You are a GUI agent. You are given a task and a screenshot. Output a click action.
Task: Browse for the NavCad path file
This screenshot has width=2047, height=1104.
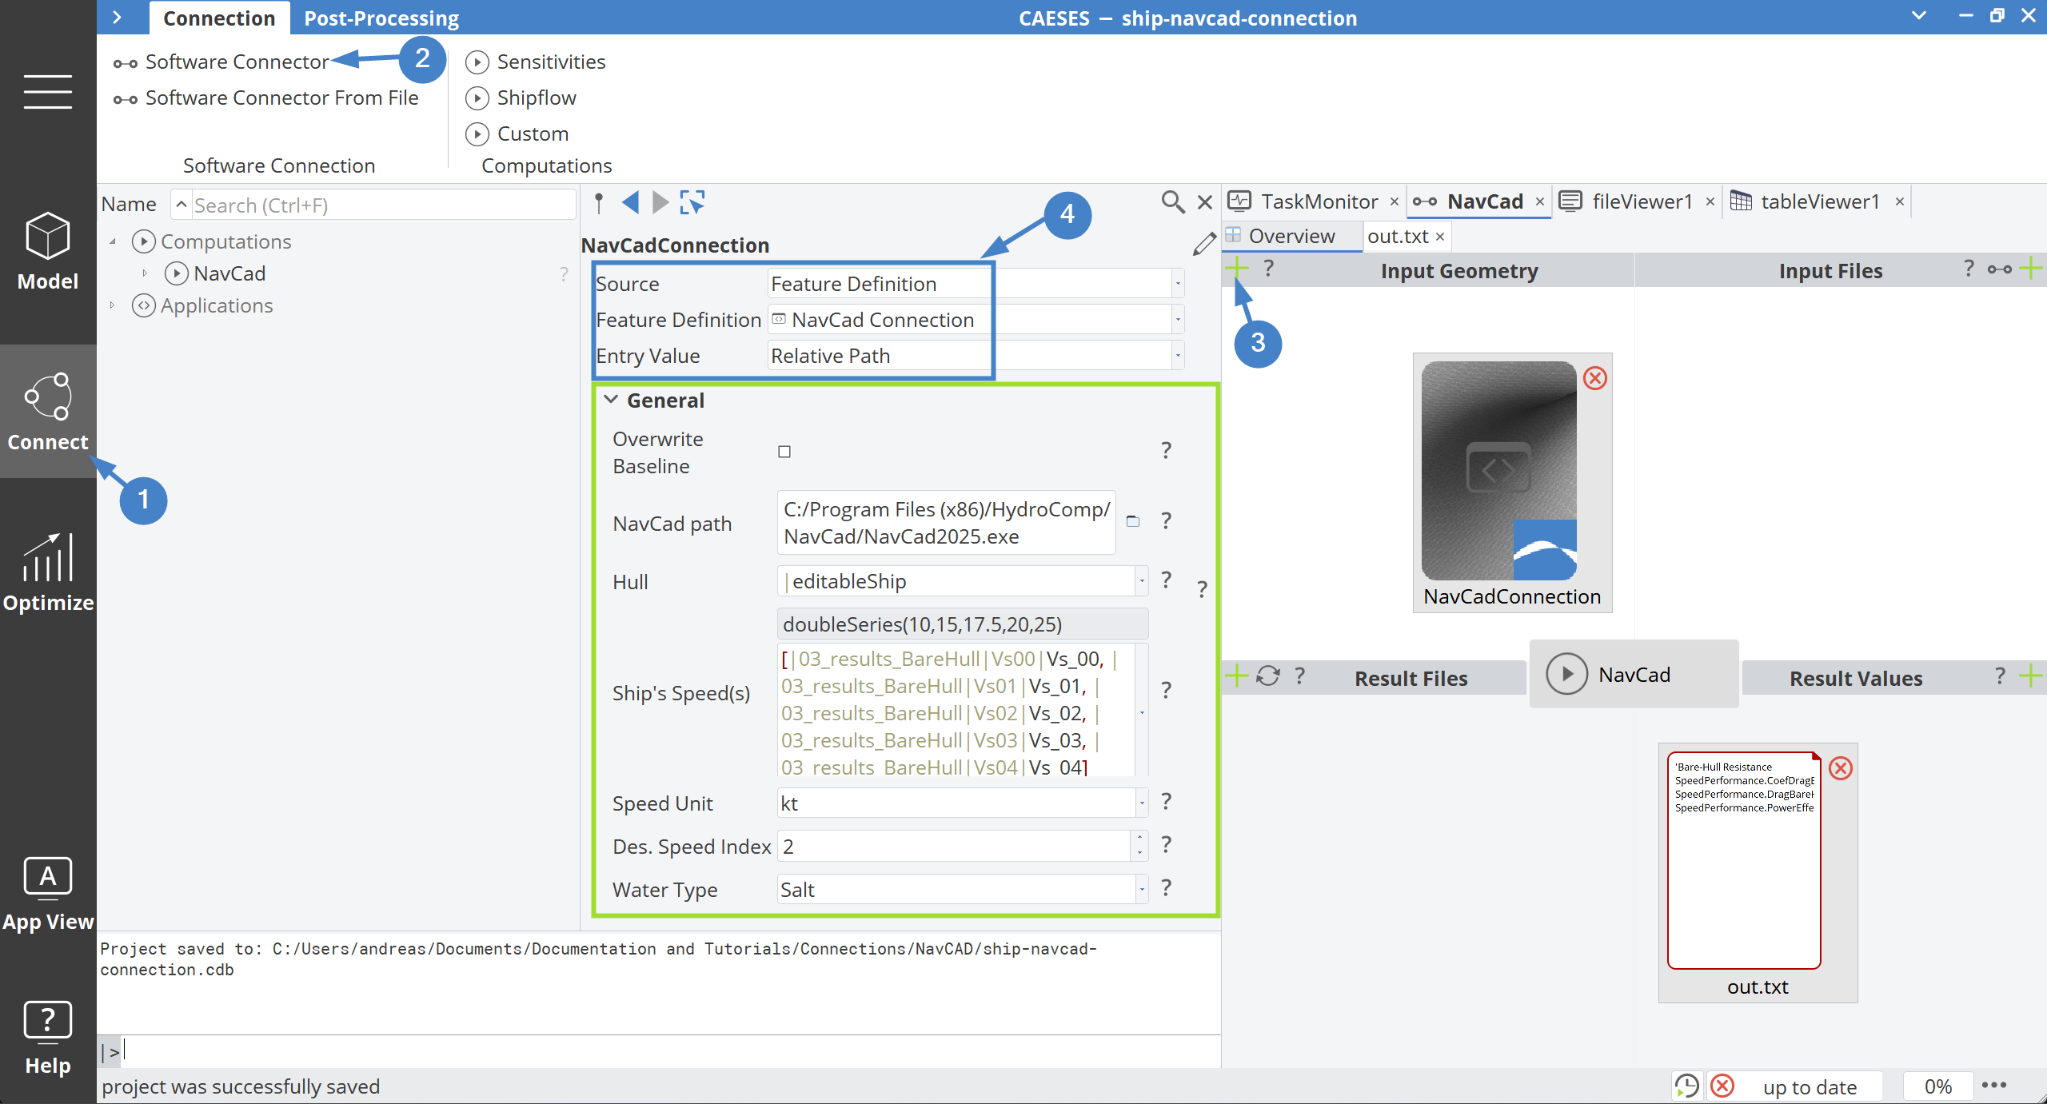[x=1133, y=521]
